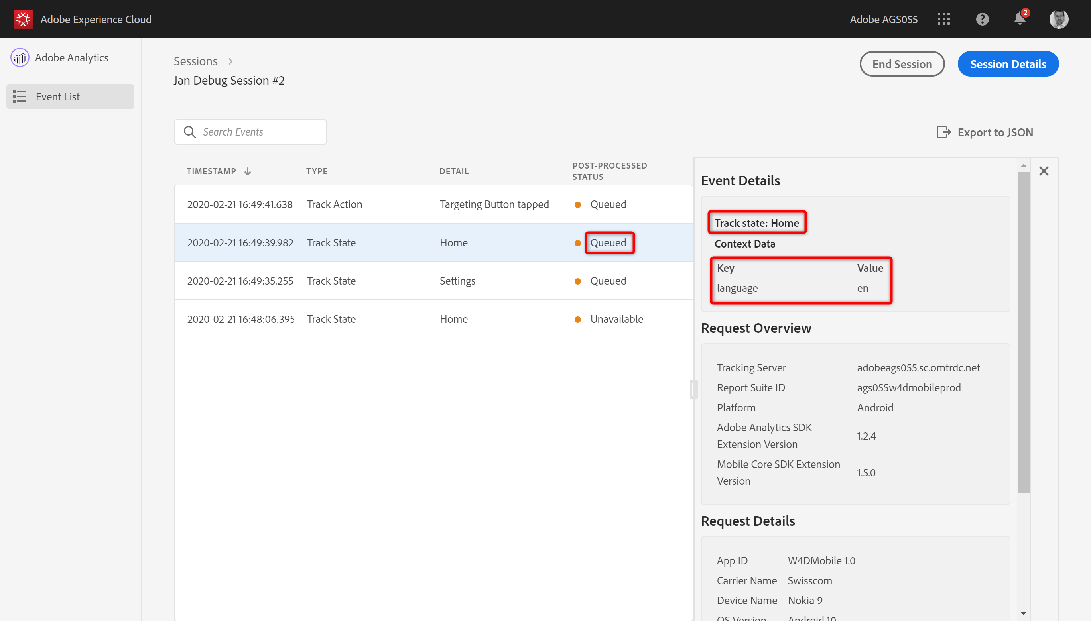1091x621 pixels.
Task: Open the app switcher grid icon
Action: [x=944, y=19]
